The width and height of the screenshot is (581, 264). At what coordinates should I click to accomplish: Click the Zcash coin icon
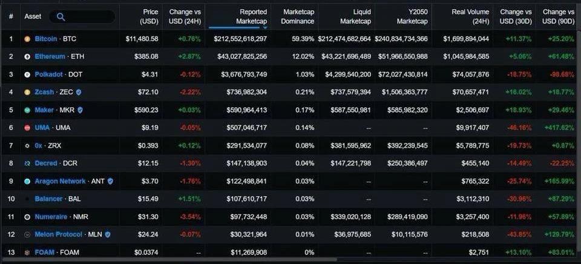pyautogui.click(x=27, y=92)
